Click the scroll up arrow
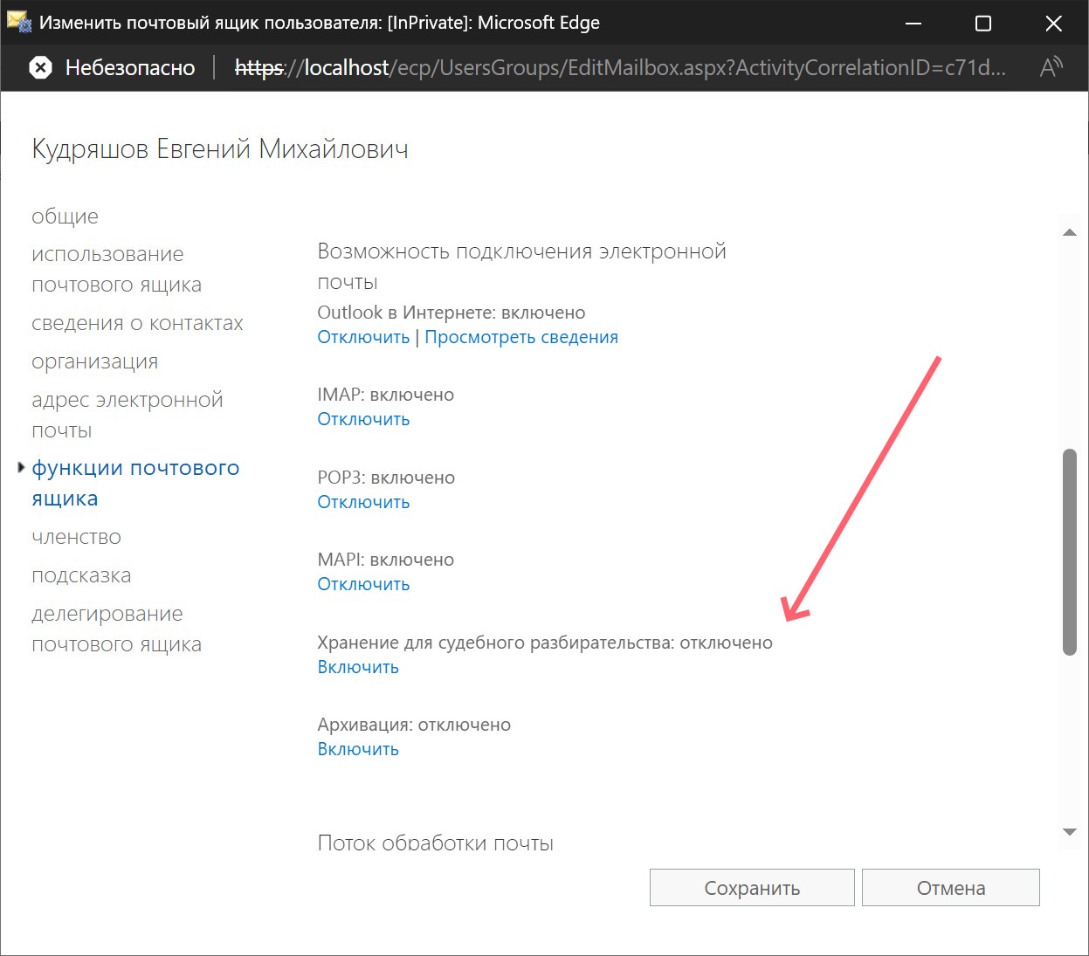The width and height of the screenshot is (1089, 956). click(1069, 232)
